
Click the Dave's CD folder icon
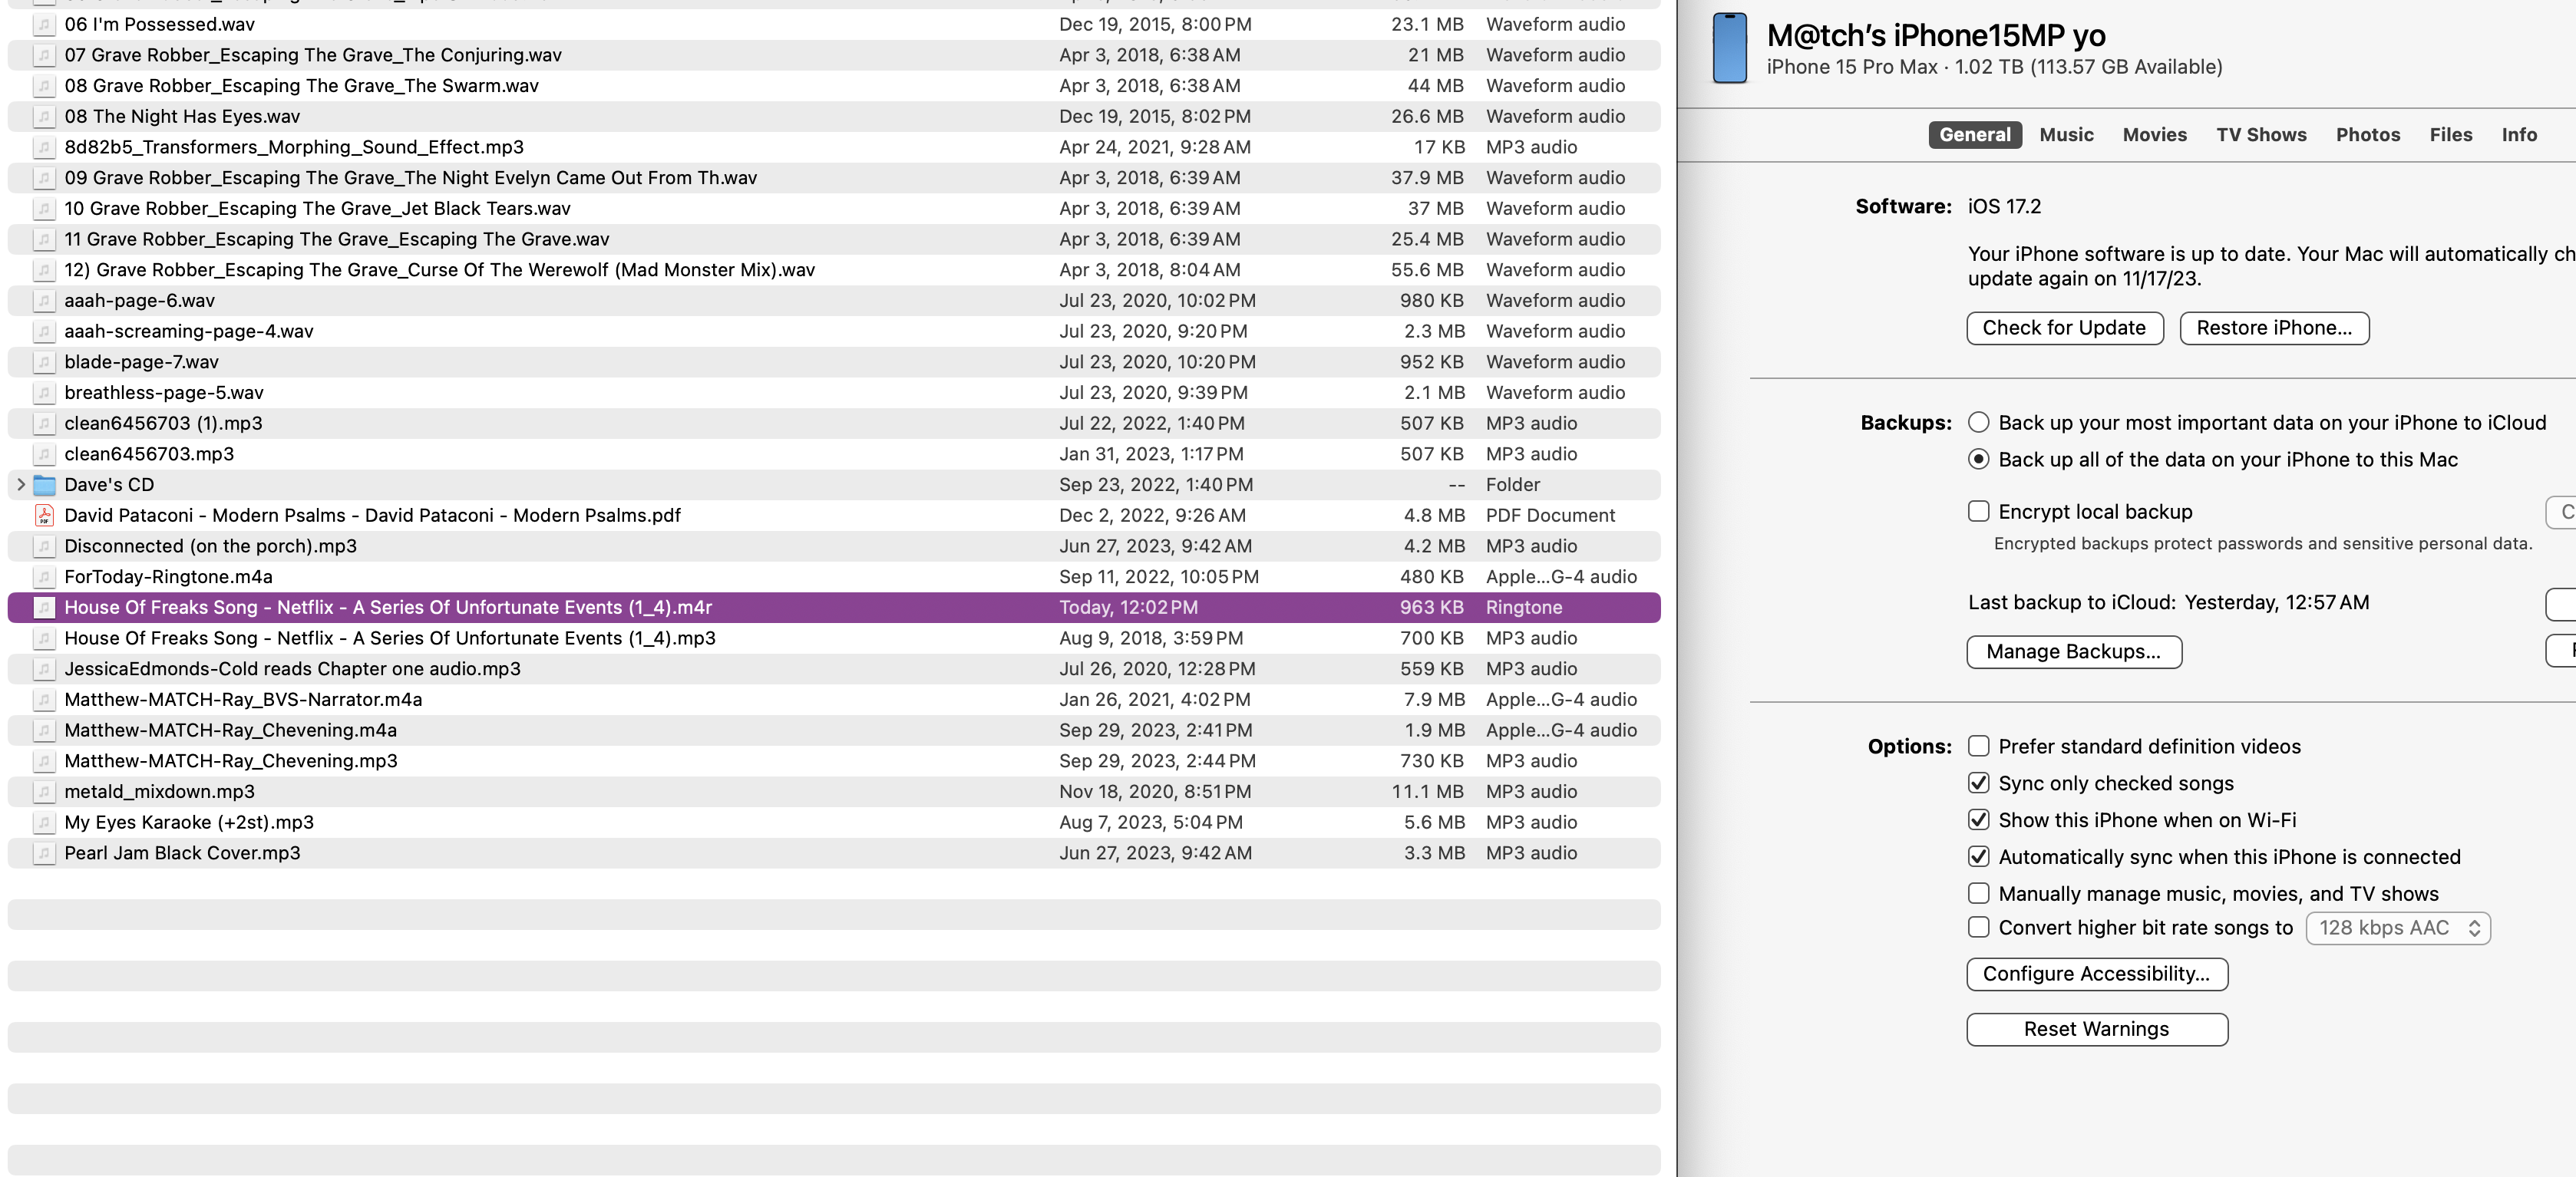[44, 485]
